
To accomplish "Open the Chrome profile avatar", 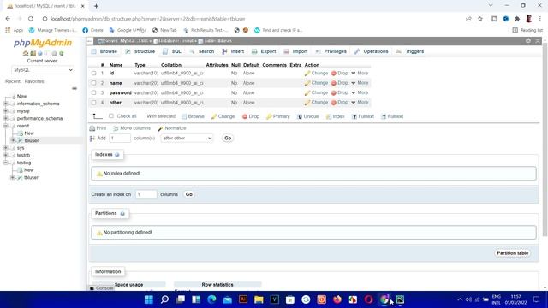I will (529, 19).
